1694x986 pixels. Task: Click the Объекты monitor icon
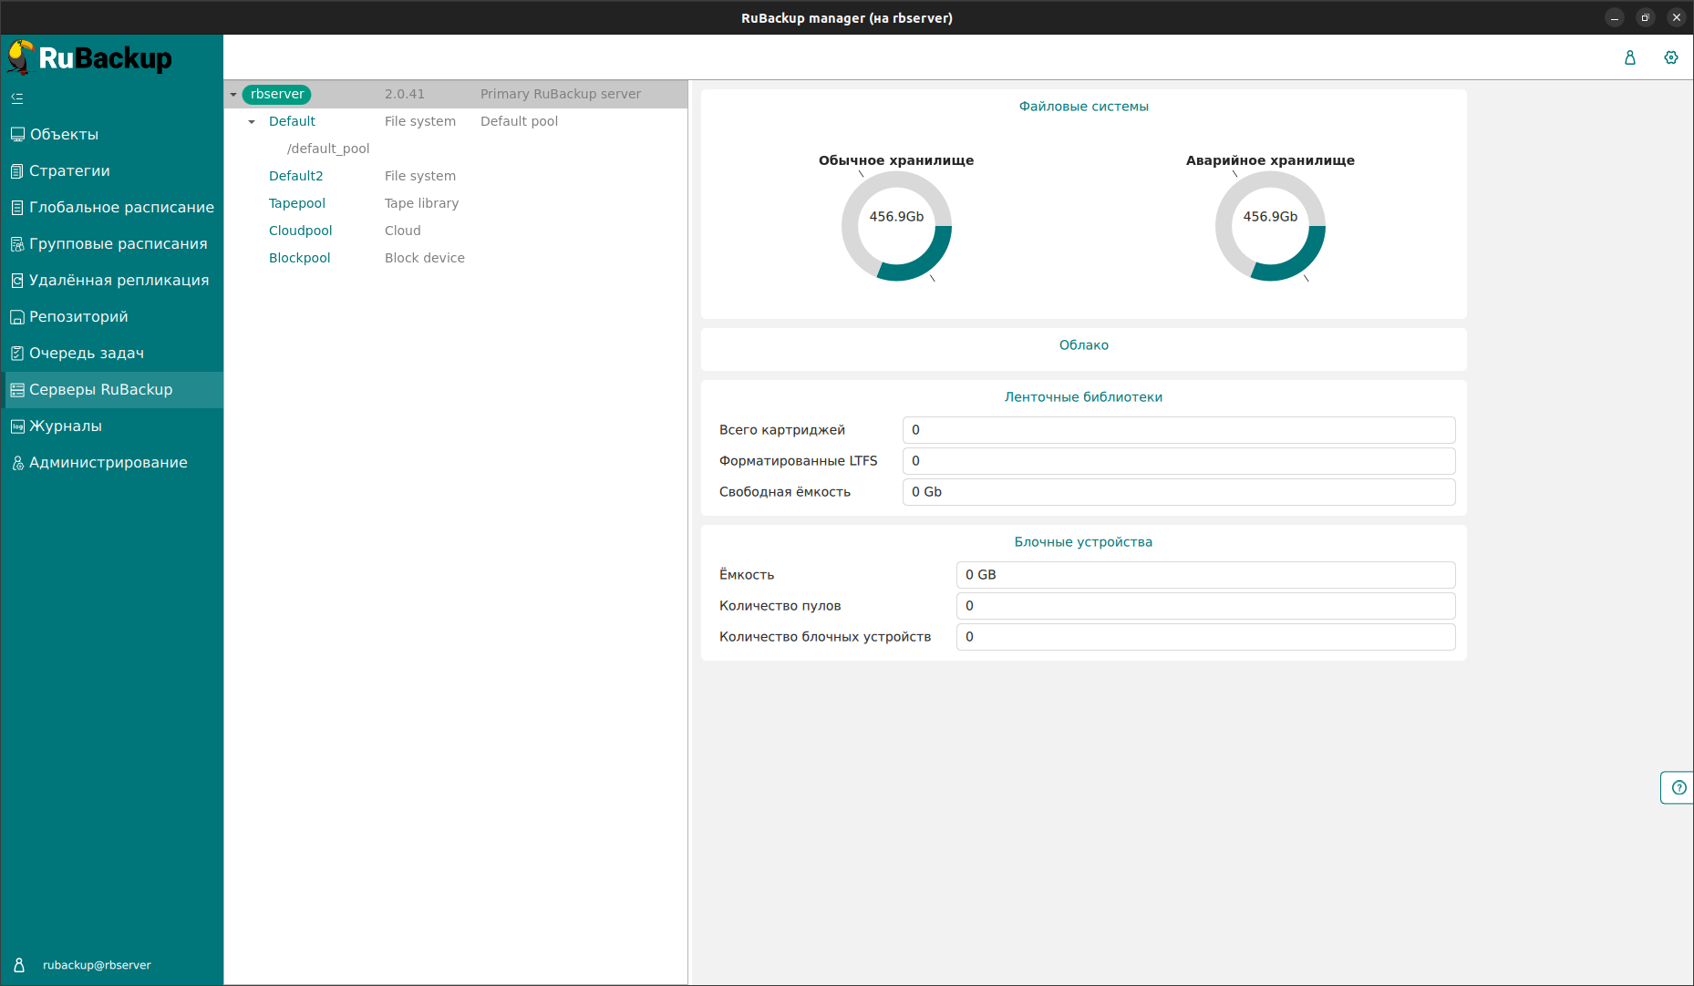coord(17,135)
